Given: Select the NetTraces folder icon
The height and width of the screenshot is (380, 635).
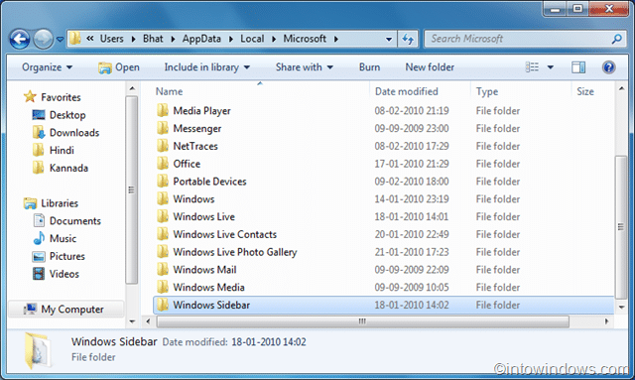Looking at the screenshot, I should click(x=163, y=146).
